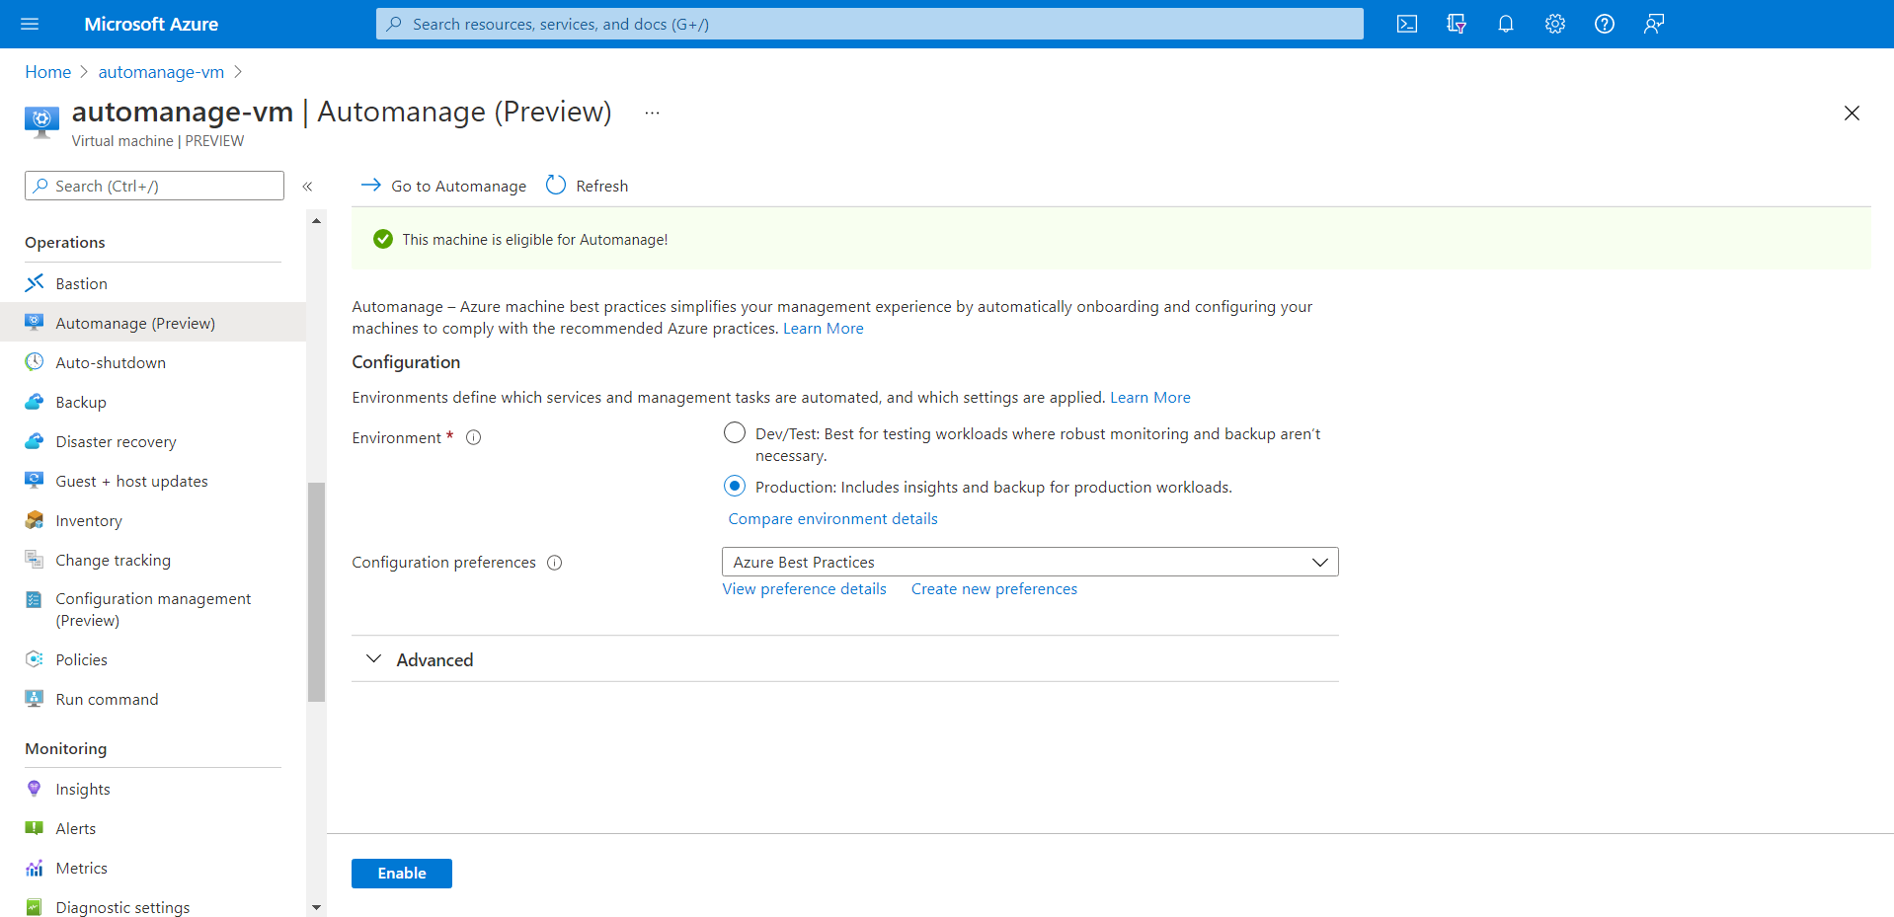This screenshot has height=917, width=1894.
Task: Focus the global search resources field
Action: (869, 24)
